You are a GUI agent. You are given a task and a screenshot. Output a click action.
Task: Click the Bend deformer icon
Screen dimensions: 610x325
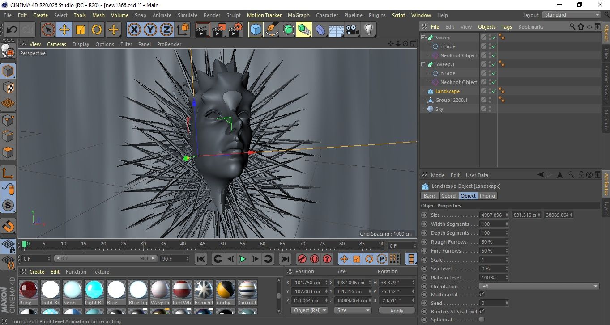[320, 30]
